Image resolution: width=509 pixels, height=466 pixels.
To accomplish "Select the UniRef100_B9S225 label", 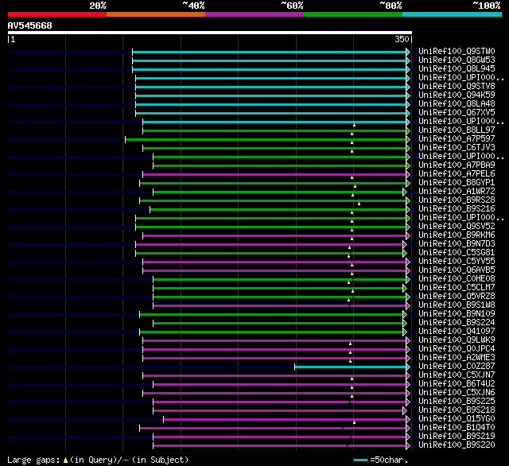I will (457, 402).
